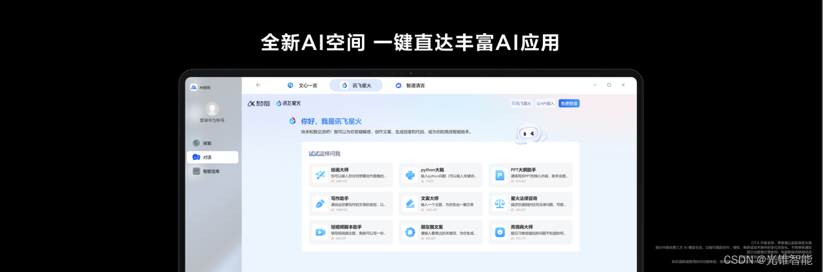The height and width of the screenshot is (272, 823).
Task: Click the 写作助手 pen icon
Action: pos(320,203)
